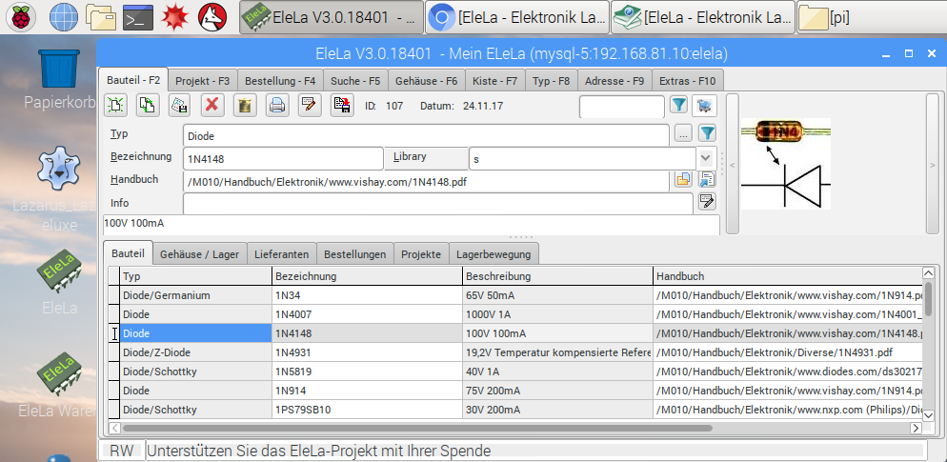Open the Suche - F5 tab
This screenshot has height=462, width=947.
point(355,81)
